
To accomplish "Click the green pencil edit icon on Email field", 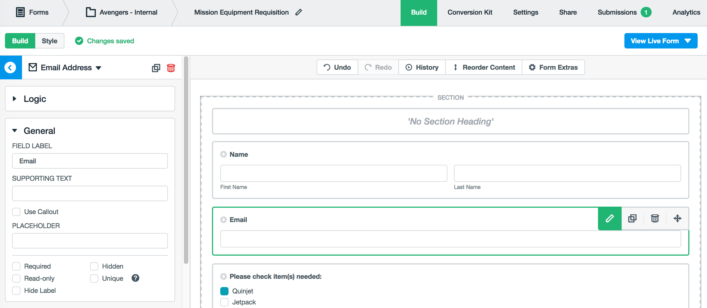I will [610, 218].
